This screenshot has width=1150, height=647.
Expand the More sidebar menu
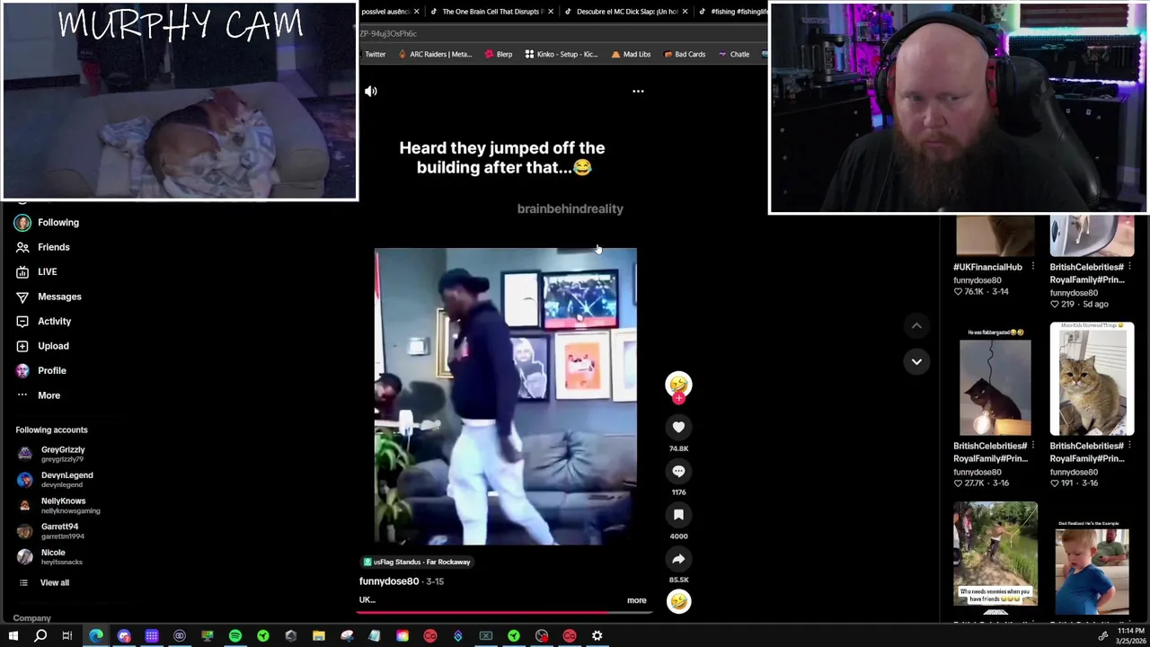38,395
